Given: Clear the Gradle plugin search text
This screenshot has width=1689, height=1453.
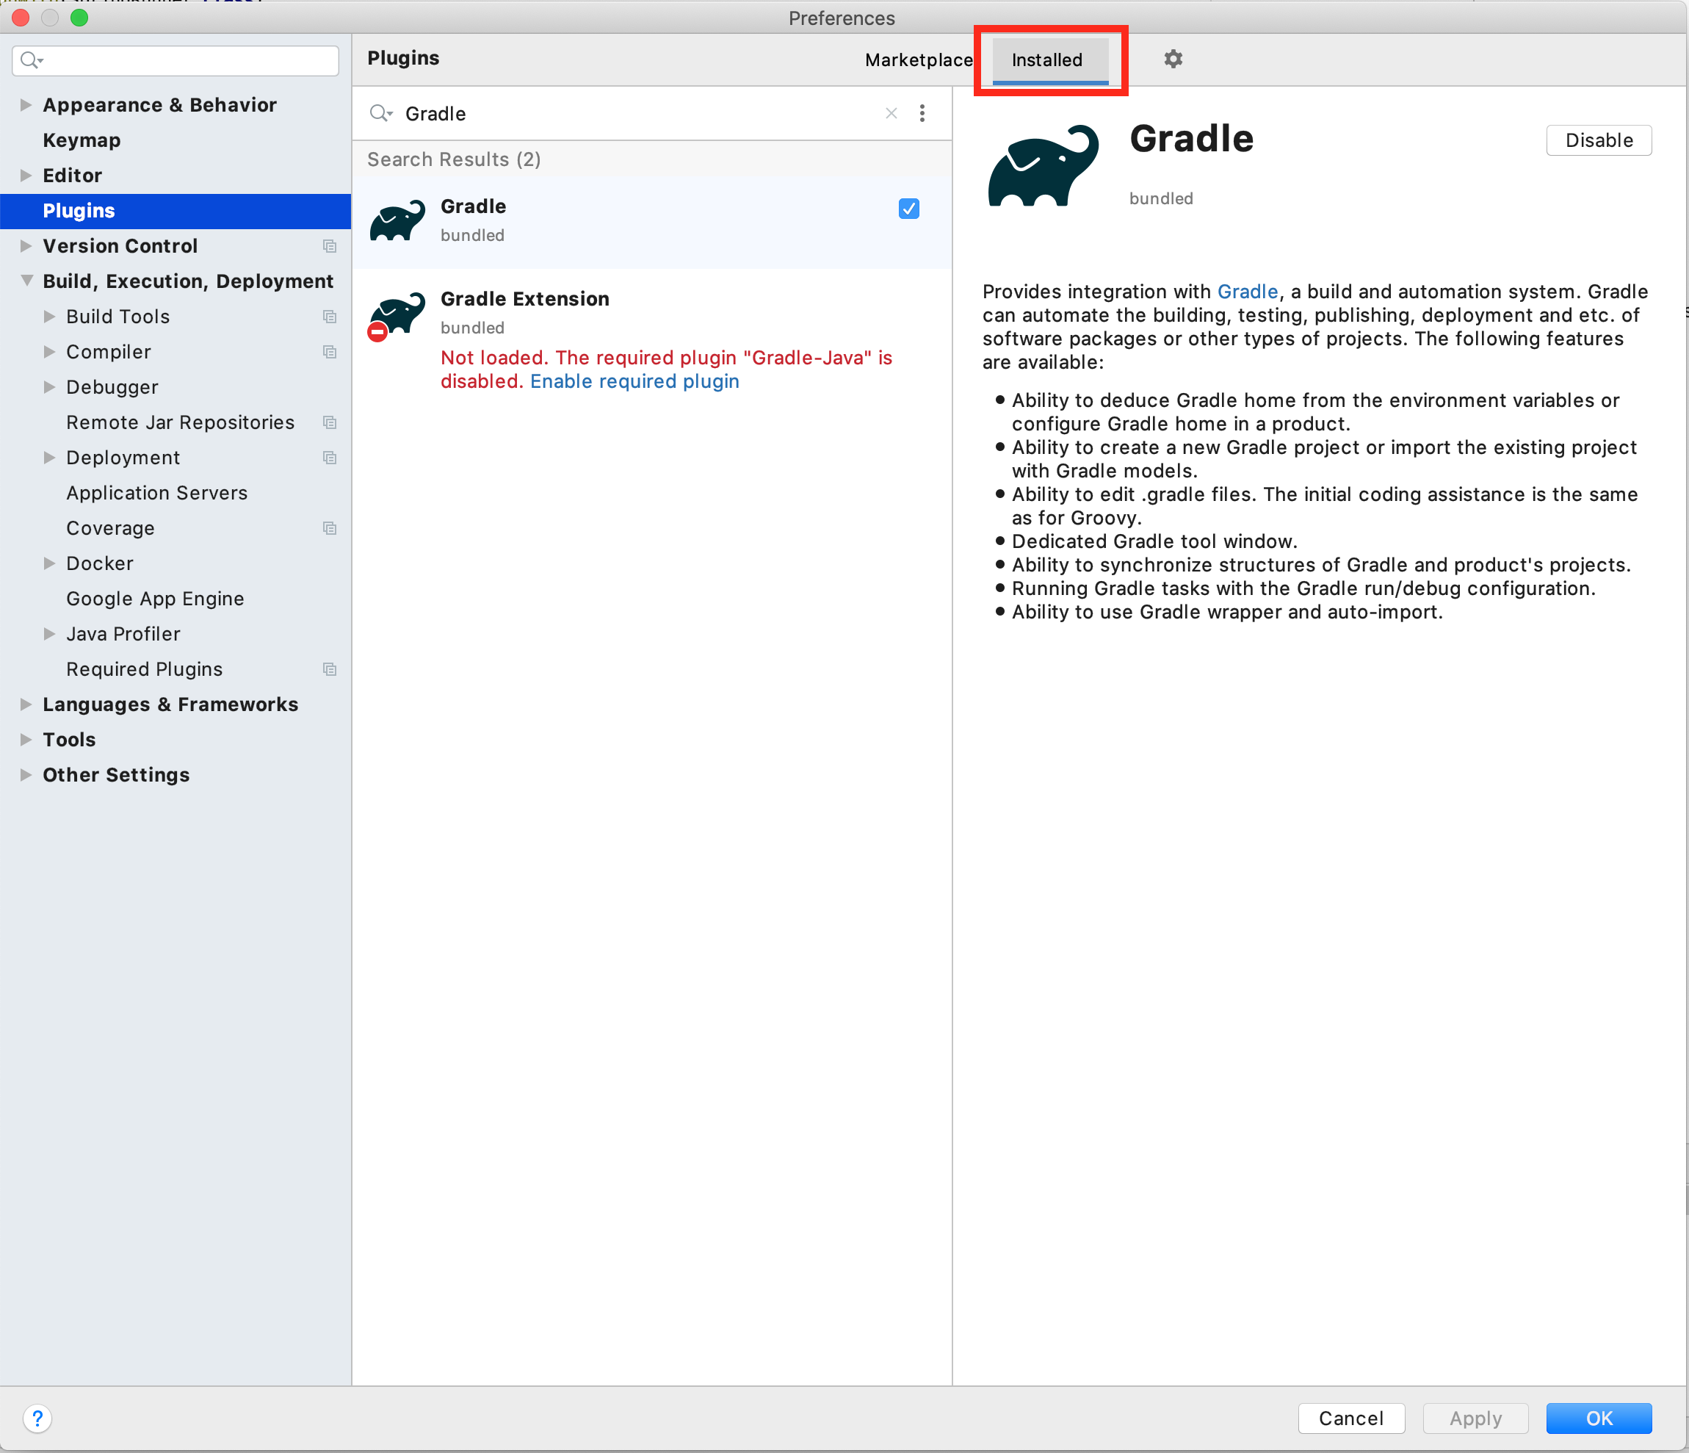Looking at the screenshot, I should coord(891,113).
